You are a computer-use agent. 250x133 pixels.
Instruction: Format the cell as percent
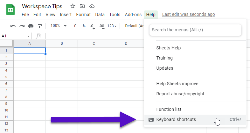pos(84,26)
